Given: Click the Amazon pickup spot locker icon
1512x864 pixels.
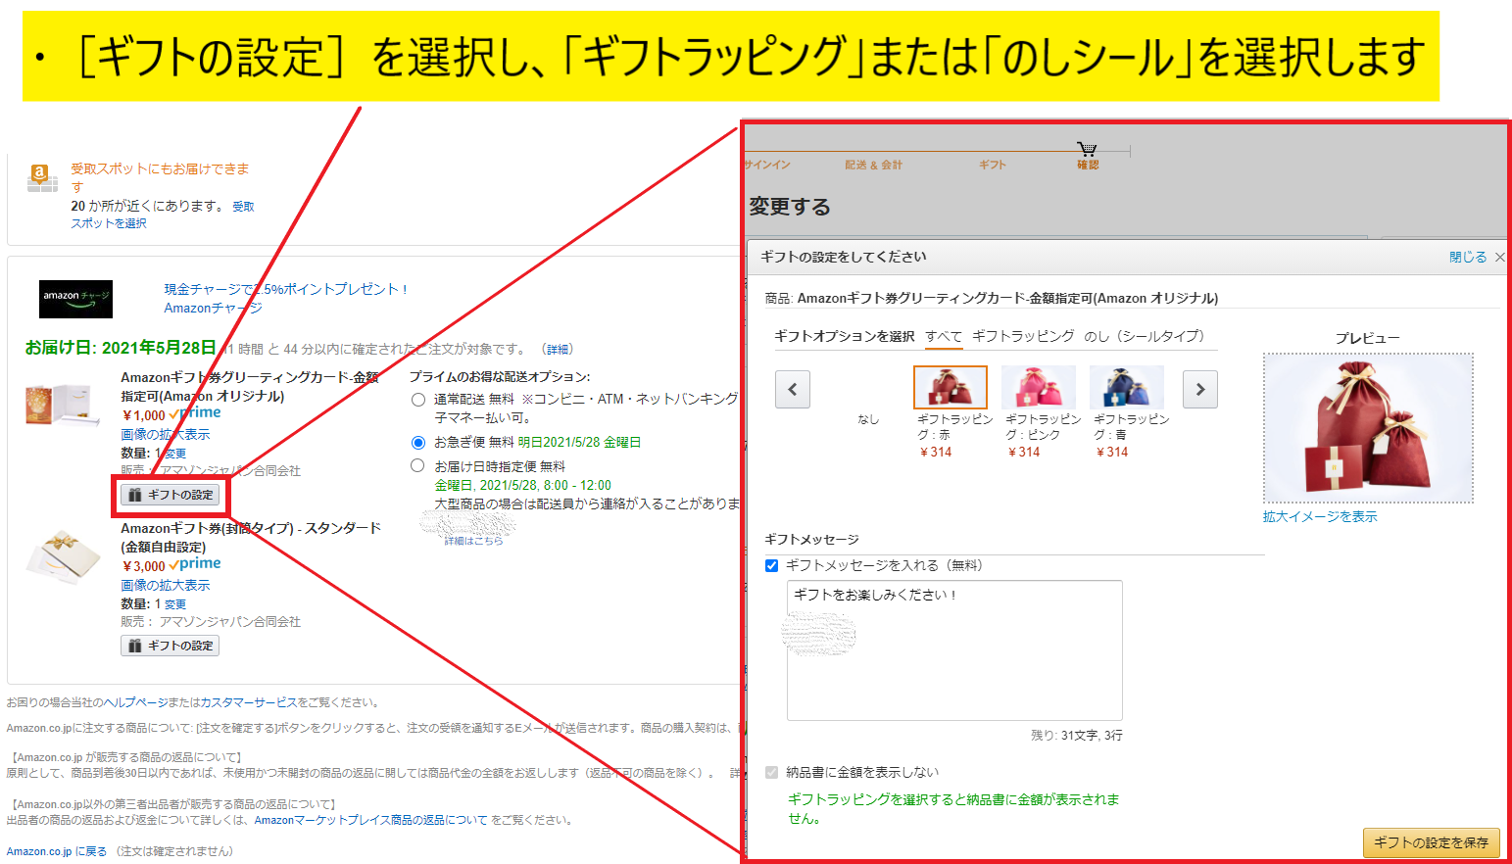Looking at the screenshot, I should pyautogui.click(x=41, y=178).
